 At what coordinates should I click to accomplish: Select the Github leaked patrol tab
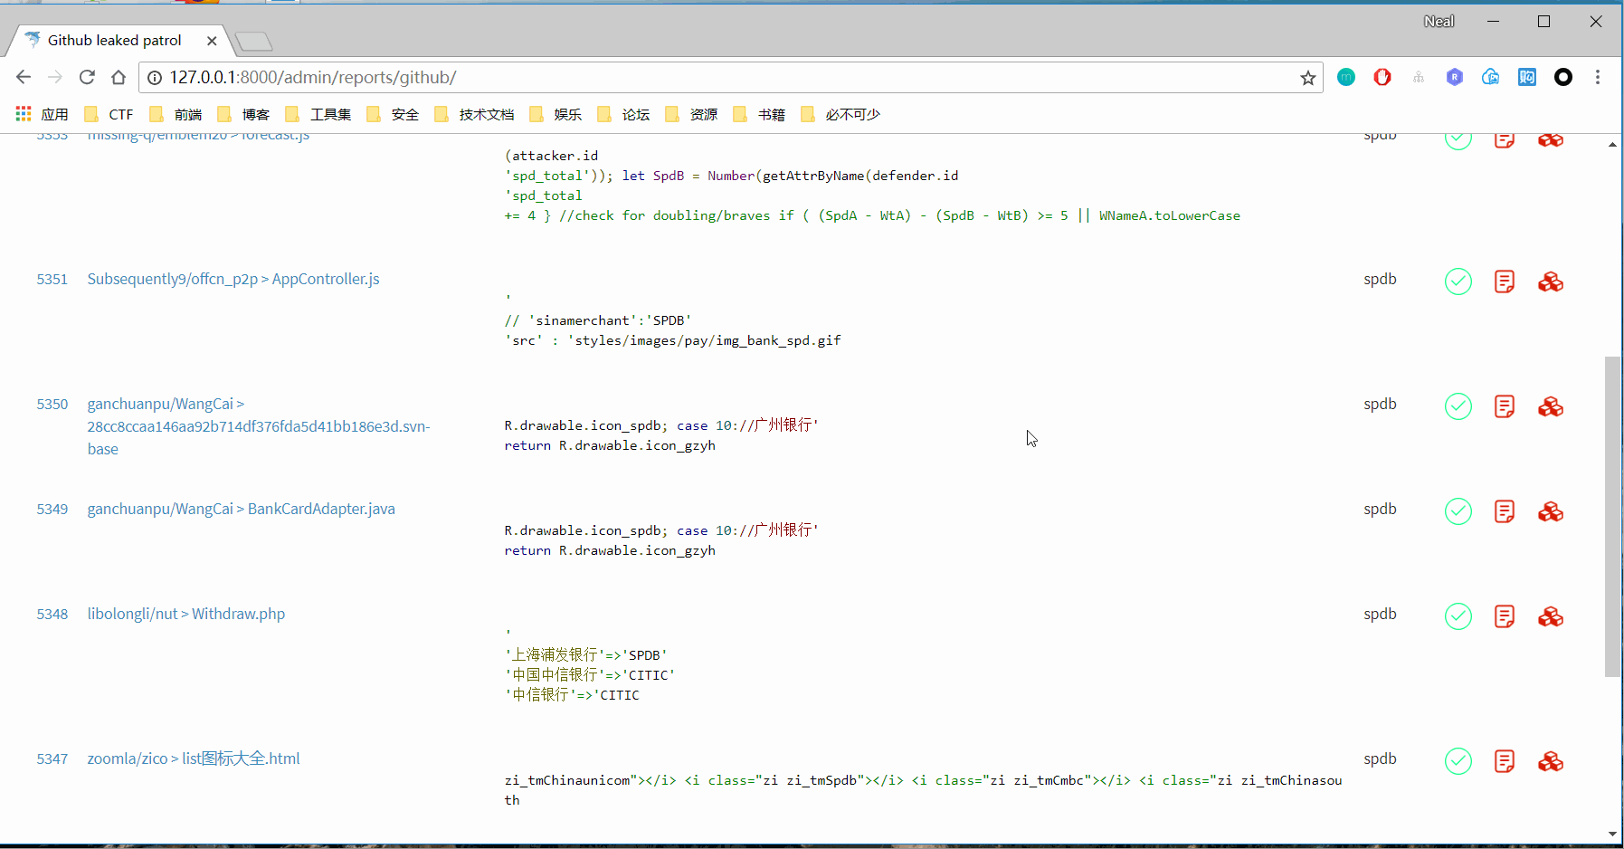coord(118,41)
